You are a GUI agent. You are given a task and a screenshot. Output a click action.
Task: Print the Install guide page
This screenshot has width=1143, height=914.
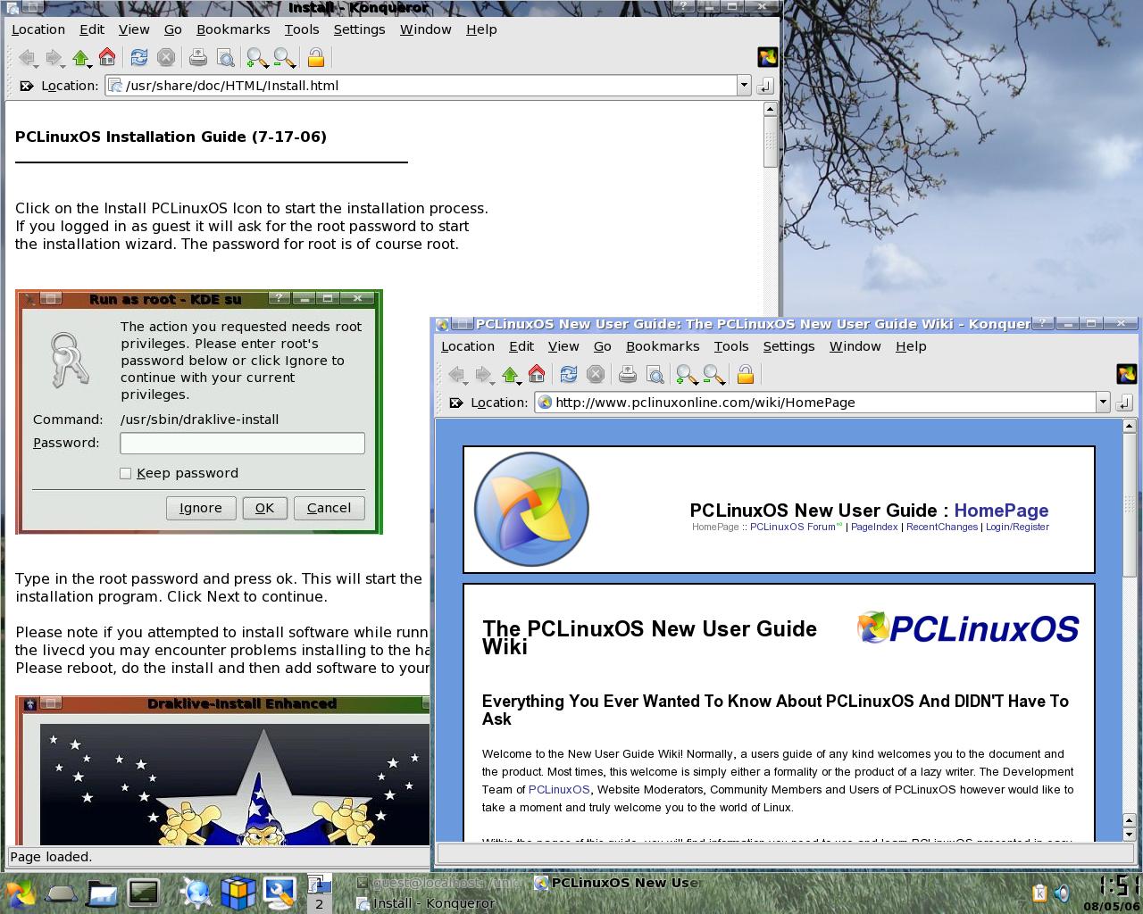198,58
